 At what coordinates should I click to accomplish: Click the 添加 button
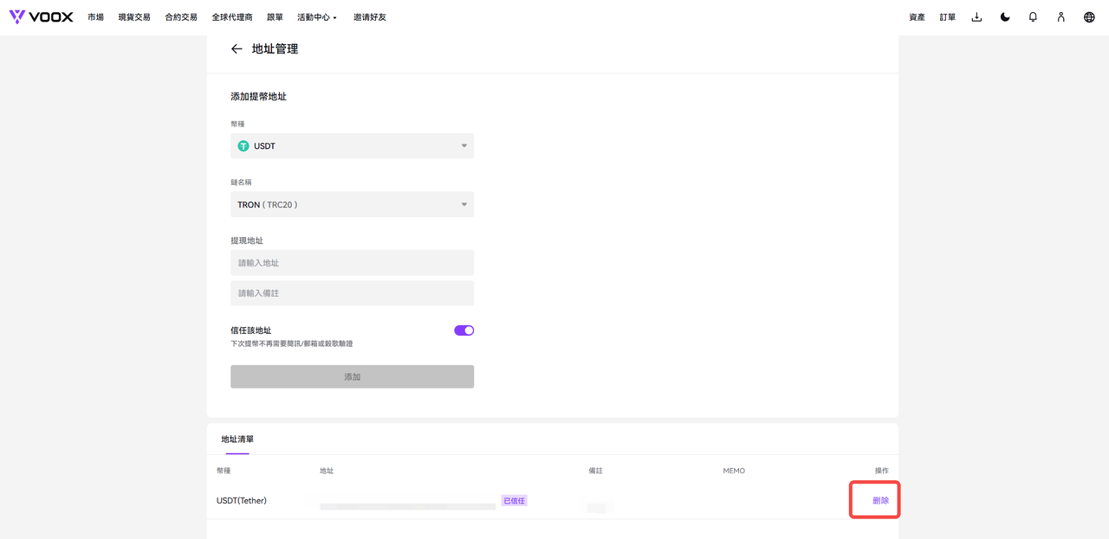coord(352,376)
